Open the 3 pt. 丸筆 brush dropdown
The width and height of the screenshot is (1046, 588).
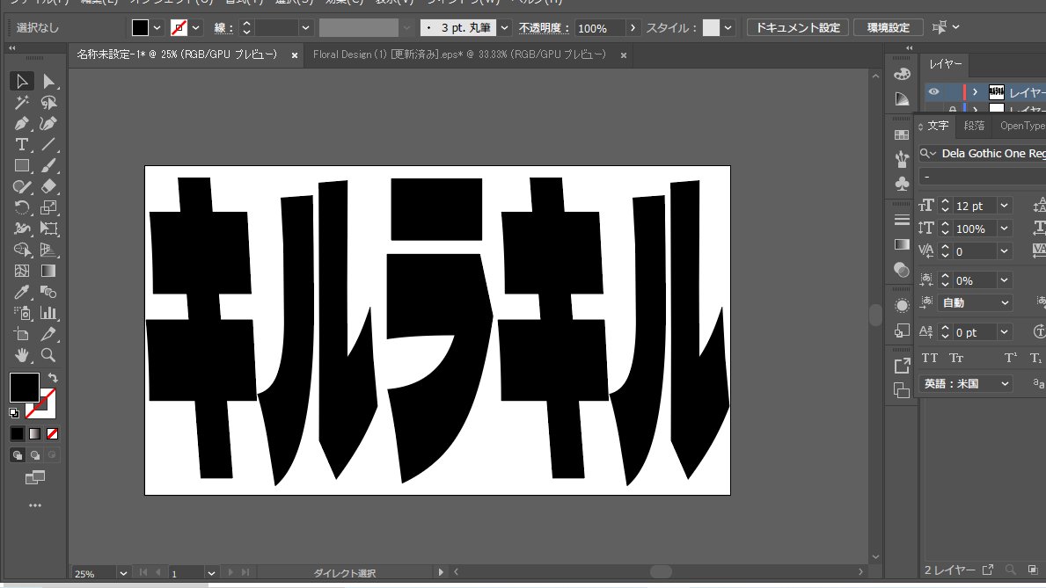pyautogui.click(x=504, y=28)
